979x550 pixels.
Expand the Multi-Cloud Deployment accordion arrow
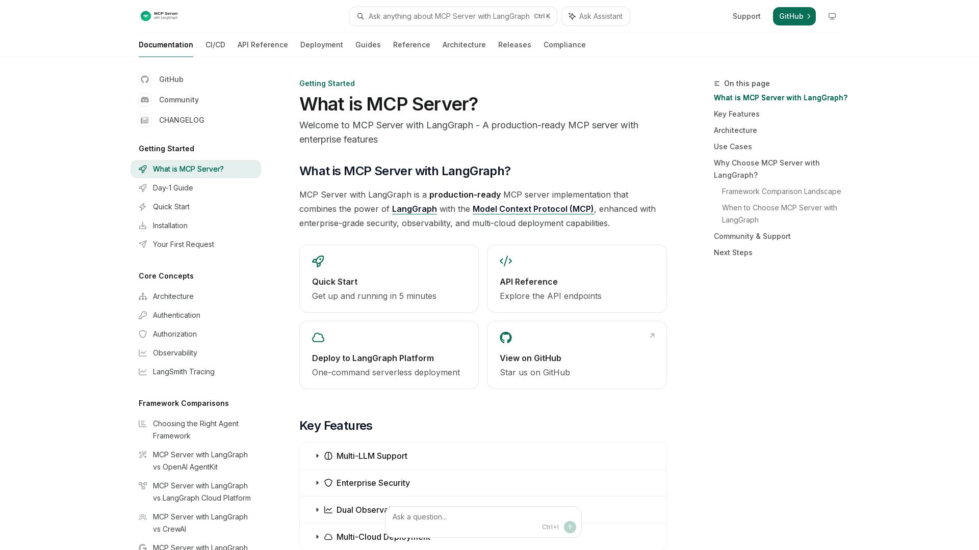(x=317, y=537)
